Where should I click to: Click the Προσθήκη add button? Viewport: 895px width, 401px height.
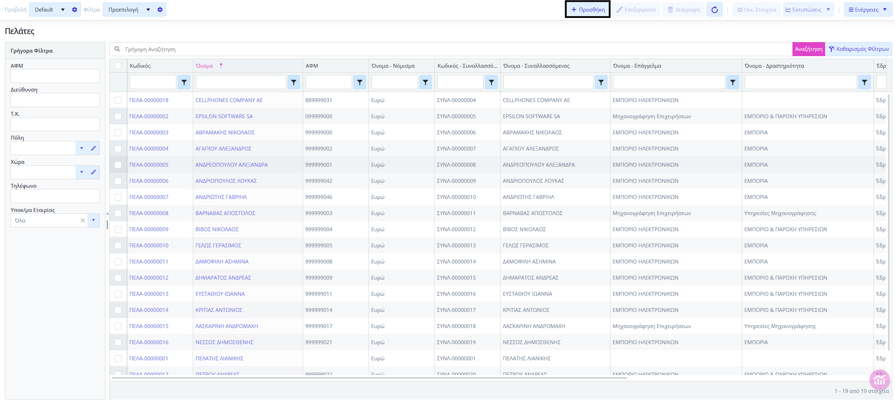(588, 10)
